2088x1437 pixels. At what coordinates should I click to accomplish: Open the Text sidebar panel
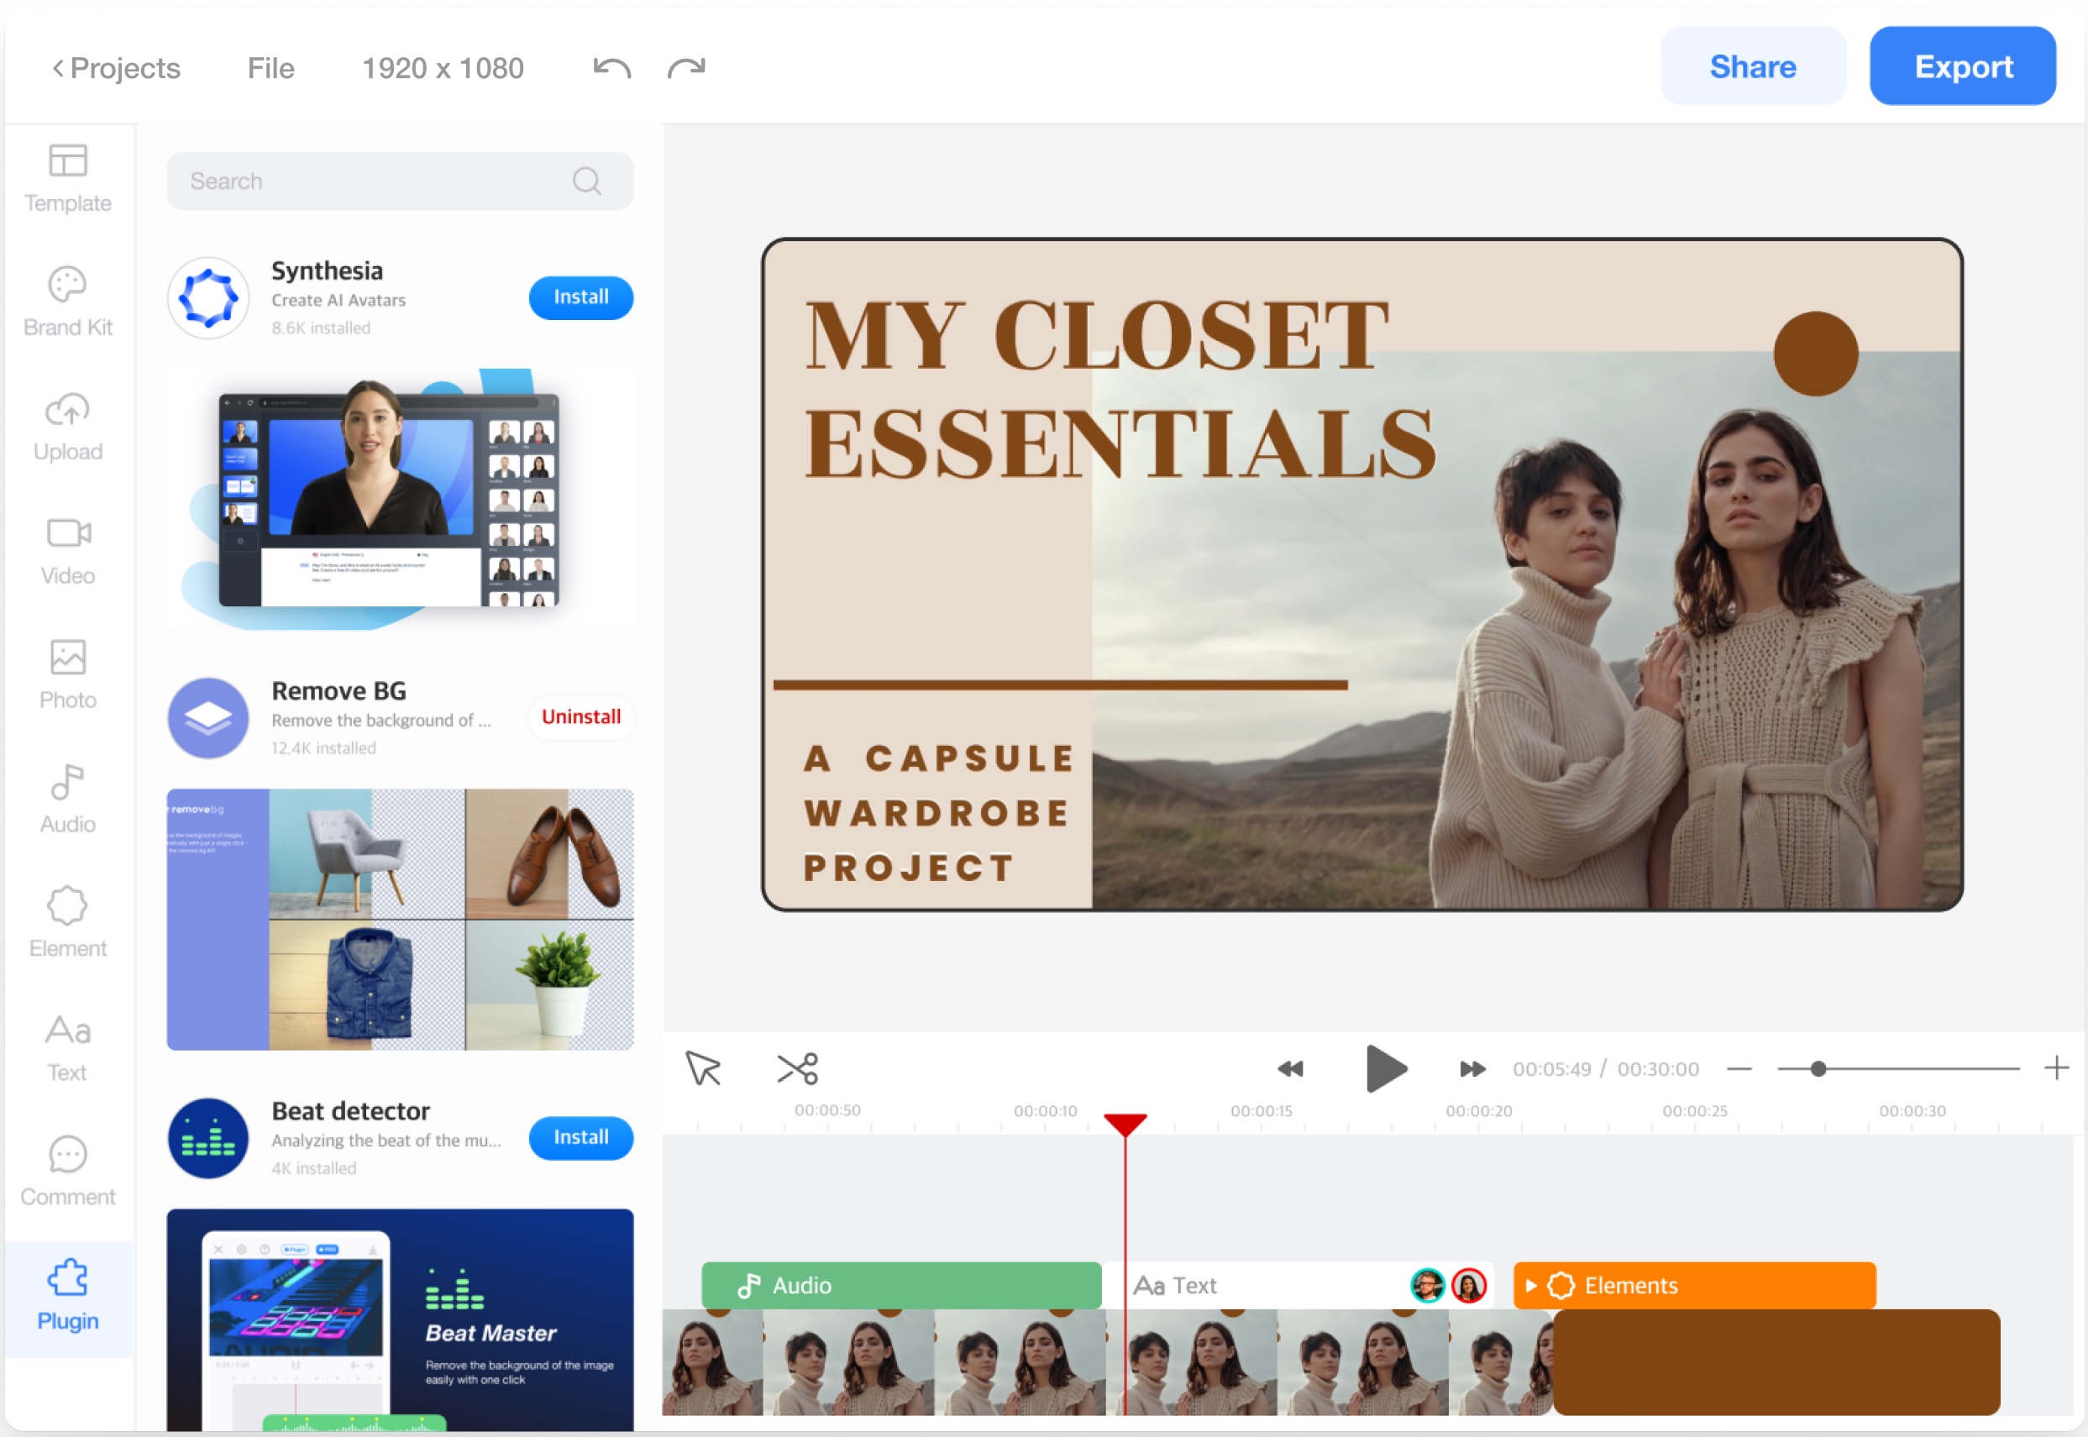67,1048
